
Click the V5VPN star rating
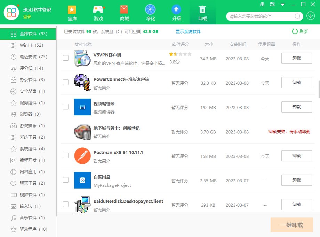coord(180,54)
